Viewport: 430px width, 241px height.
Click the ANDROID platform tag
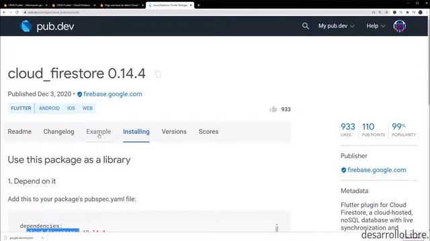point(49,108)
